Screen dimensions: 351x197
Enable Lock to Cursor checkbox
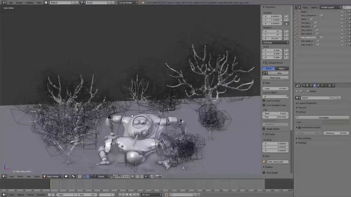pyautogui.click(x=264, y=101)
